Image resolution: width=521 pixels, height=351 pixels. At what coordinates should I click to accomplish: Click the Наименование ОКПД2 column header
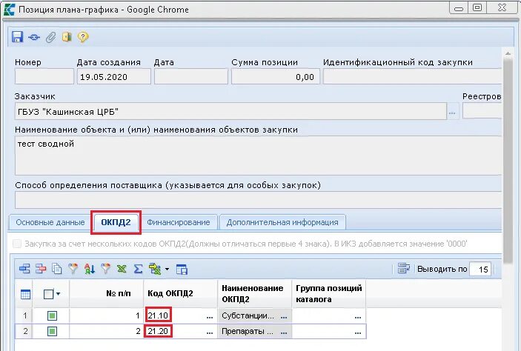[x=254, y=293]
